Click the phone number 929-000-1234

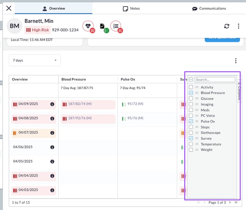click(x=65, y=30)
